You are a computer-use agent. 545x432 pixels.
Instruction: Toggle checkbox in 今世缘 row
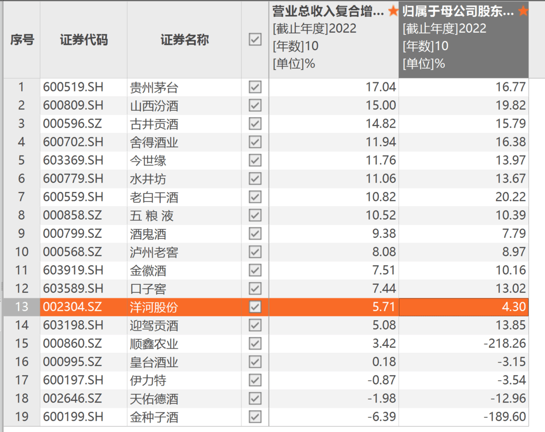255,160
